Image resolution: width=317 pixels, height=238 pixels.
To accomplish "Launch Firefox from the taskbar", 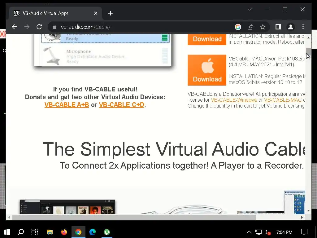I will point(64,232).
